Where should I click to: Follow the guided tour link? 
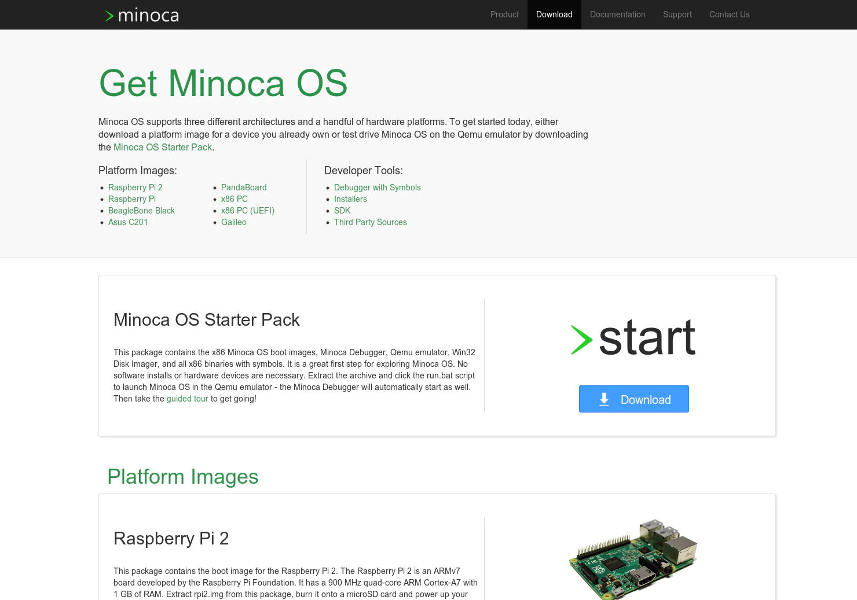[187, 399]
